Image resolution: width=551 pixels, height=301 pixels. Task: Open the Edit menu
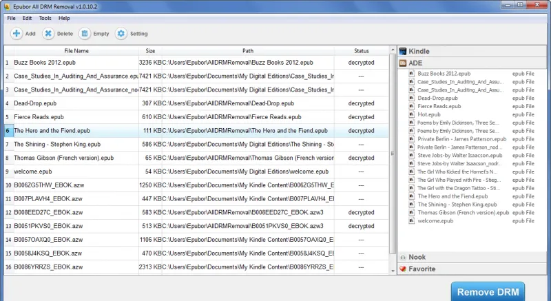coord(27,19)
